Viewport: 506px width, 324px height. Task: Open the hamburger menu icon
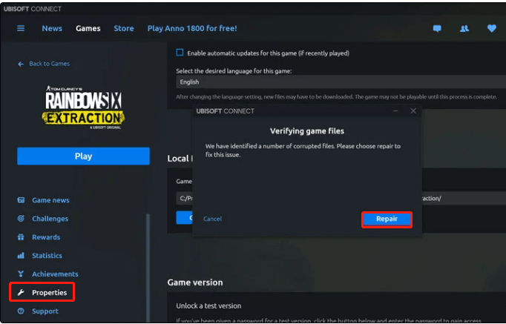pyautogui.click(x=21, y=28)
